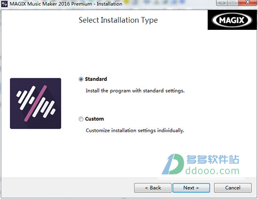Click the 'Select Installation Type' heading
Screen dimensions: 258x199
(118, 21)
